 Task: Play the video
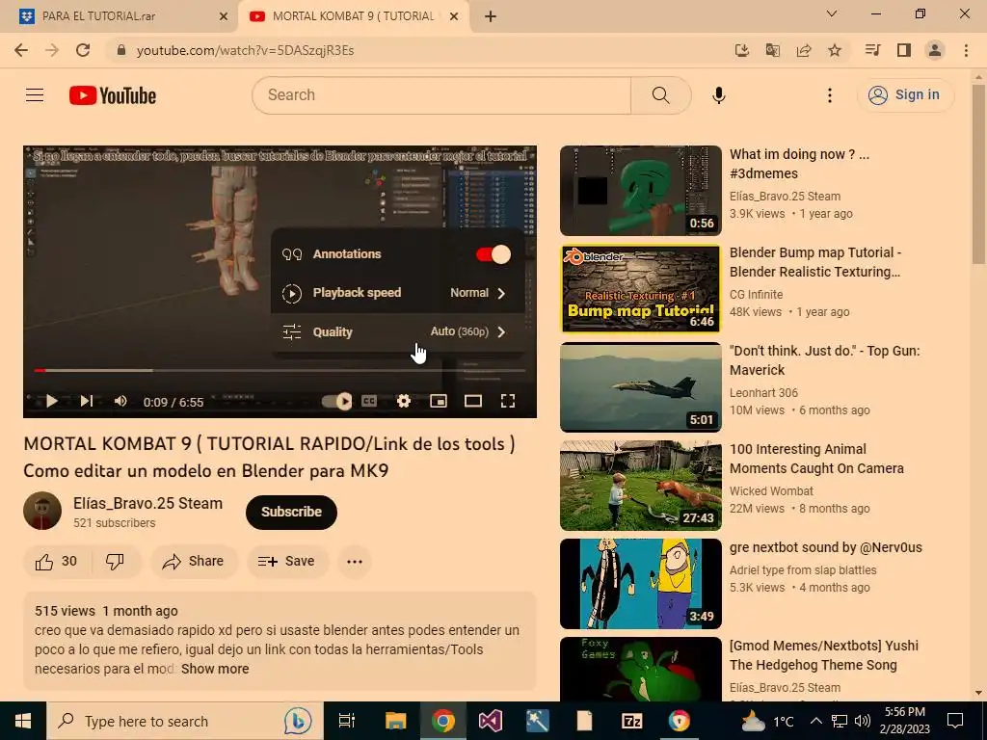[x=52, y=401]
